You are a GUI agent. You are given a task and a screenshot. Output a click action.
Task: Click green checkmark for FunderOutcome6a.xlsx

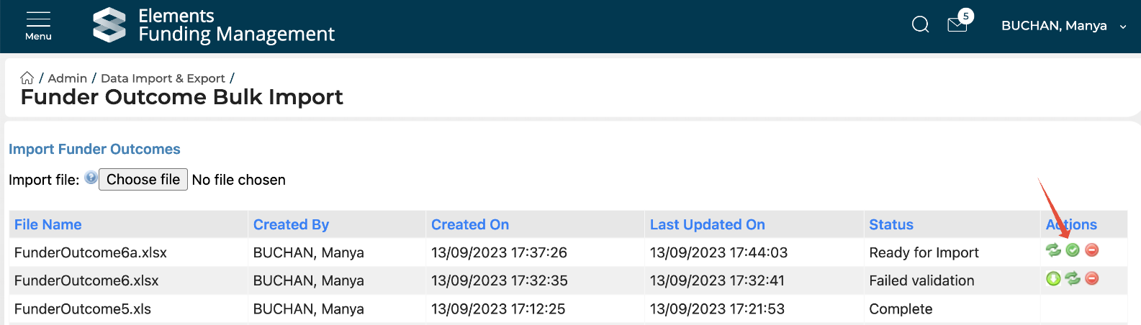click(x=1073, y=250)
